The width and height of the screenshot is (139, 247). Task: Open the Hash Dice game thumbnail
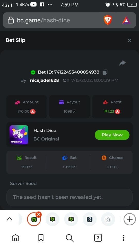[19, 135]
